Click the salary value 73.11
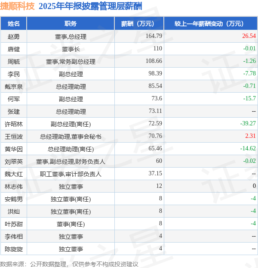Viewport: 258px width, 268px height. 155,111
